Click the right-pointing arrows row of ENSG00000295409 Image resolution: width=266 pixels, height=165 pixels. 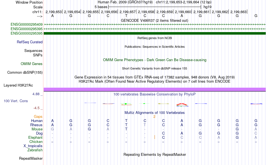[155, 25]
